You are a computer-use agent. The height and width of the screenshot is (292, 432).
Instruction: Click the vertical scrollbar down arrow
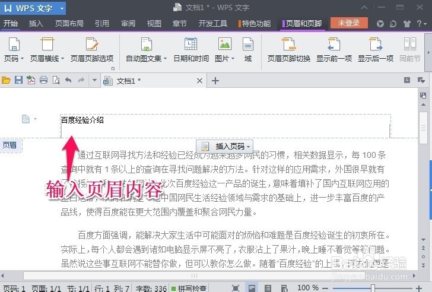click(423, 239)
